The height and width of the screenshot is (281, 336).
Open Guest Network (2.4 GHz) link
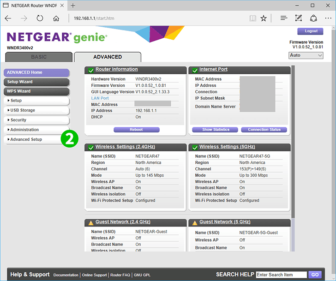click(123, 222)
